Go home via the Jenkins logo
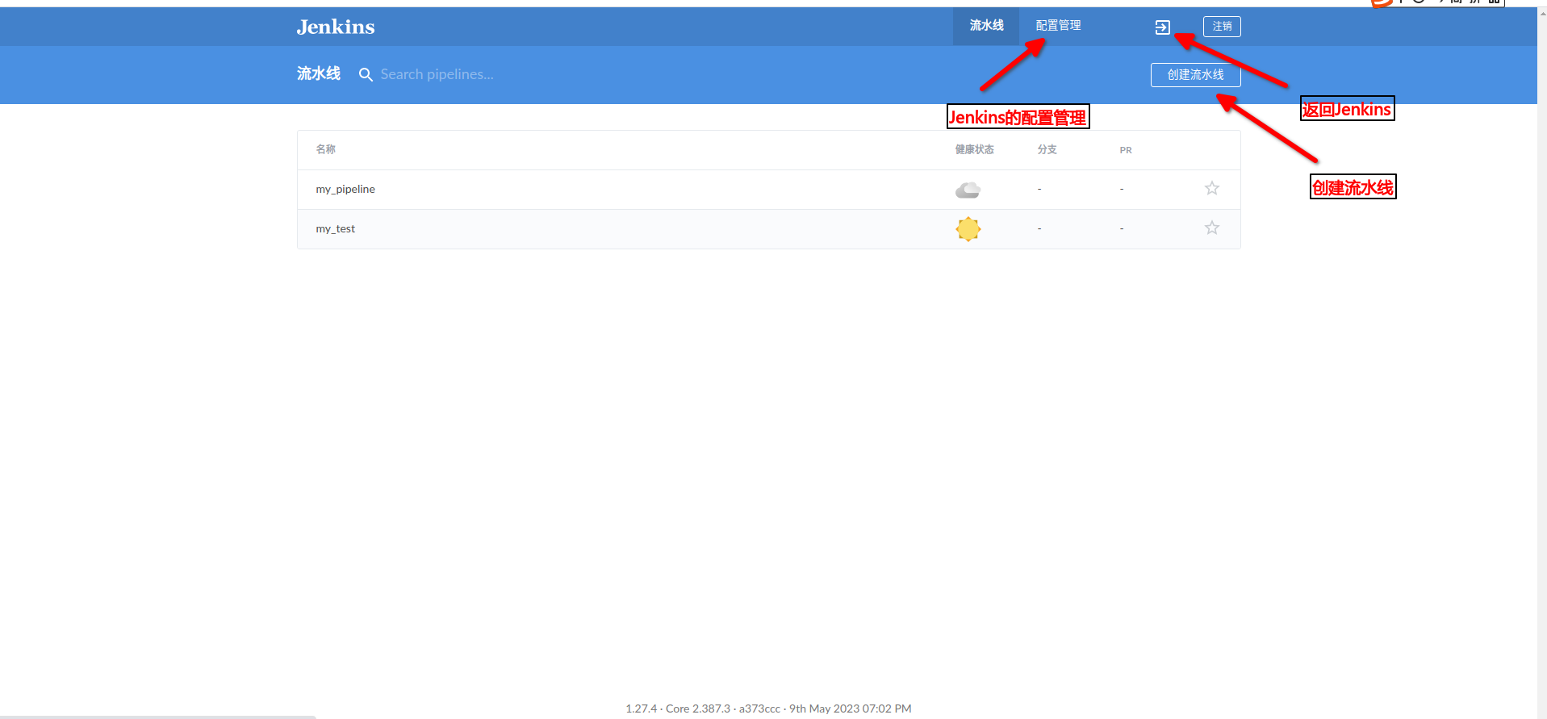This screenshot has width=1547, height=719. pos(336,27)
